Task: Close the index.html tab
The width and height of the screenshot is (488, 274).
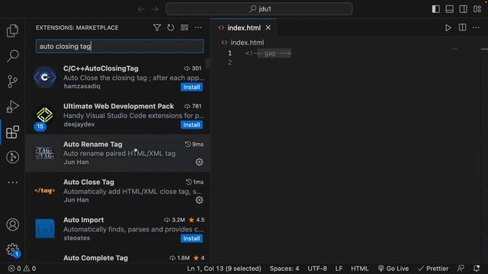Action: (268, 28)
